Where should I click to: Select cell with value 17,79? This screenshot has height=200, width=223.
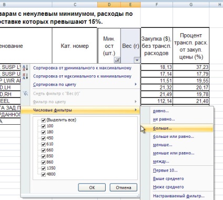point(191,74)
